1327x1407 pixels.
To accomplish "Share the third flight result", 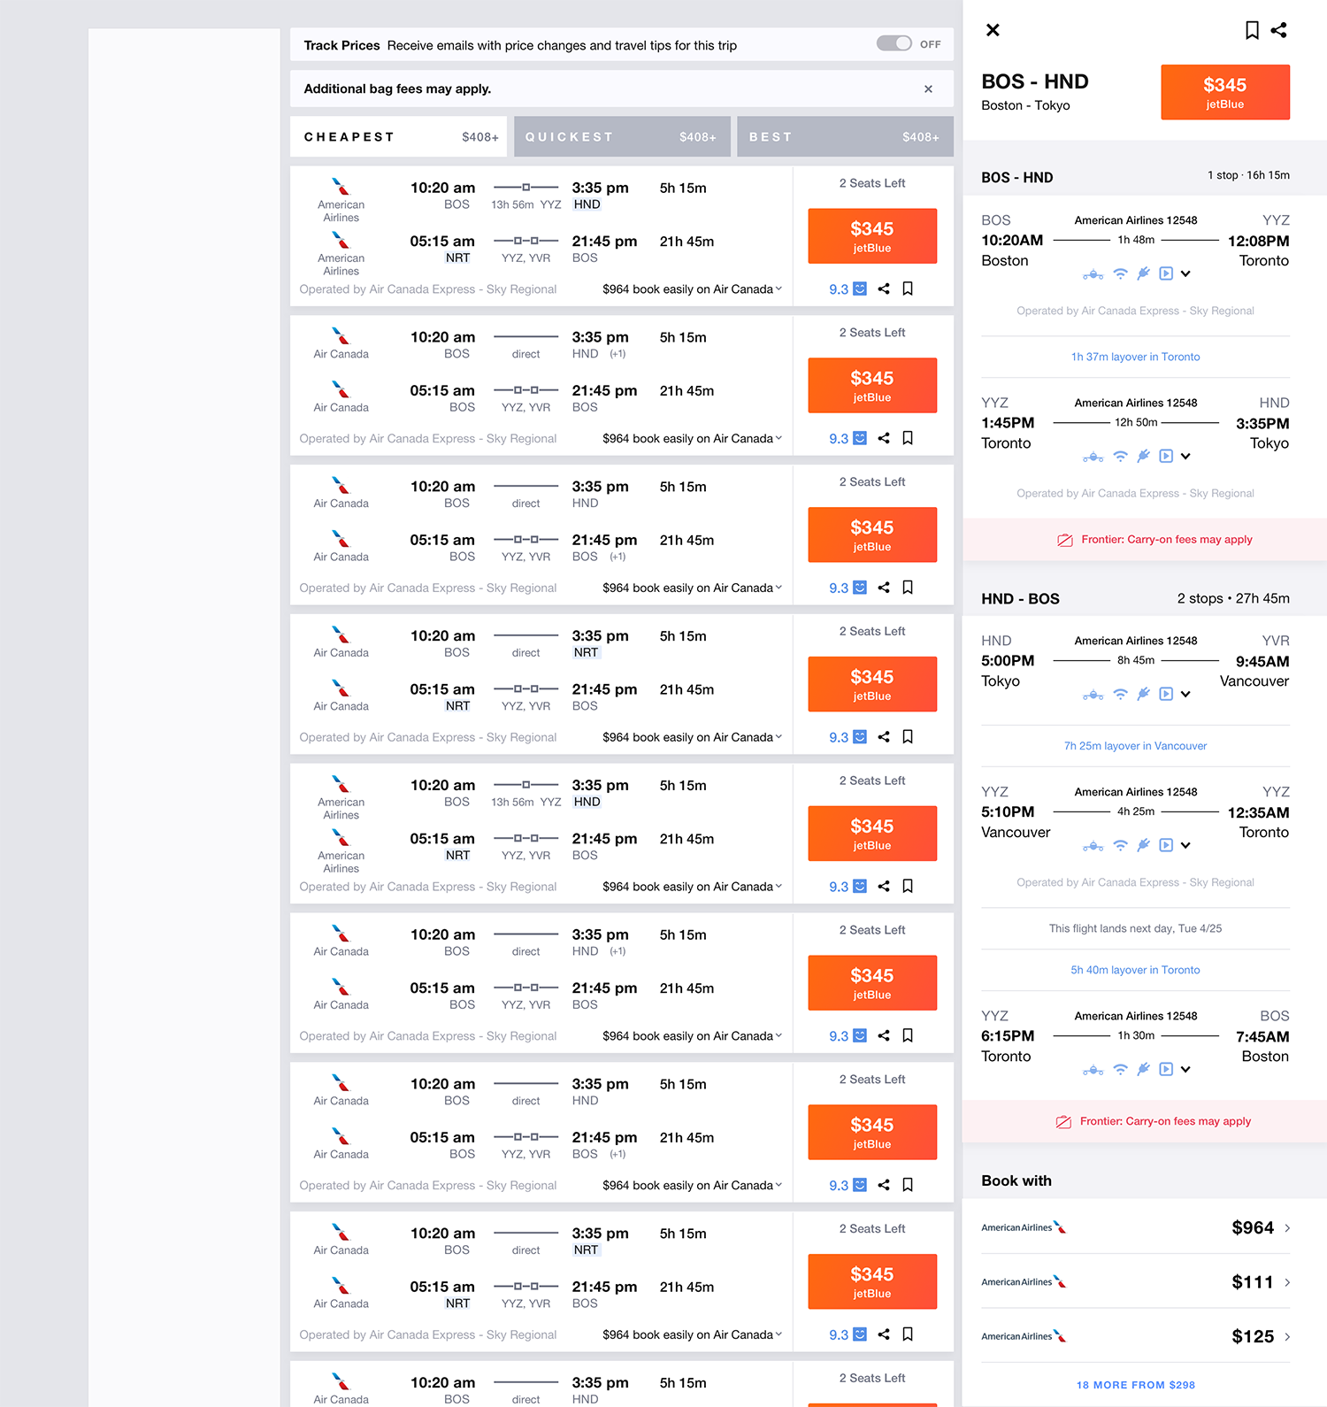I will pyautogui.click(x=884, y=588).
